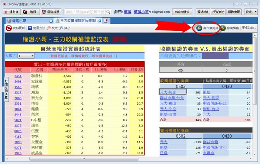This screenshot has height=164, width=260.
Task: Open stock code 3443 link
Action: click(x=18, y=115)
